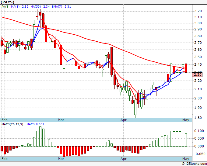Click the EMA(7) value 2.31
This screenshot has height=166, width=207.
(68, 6)
